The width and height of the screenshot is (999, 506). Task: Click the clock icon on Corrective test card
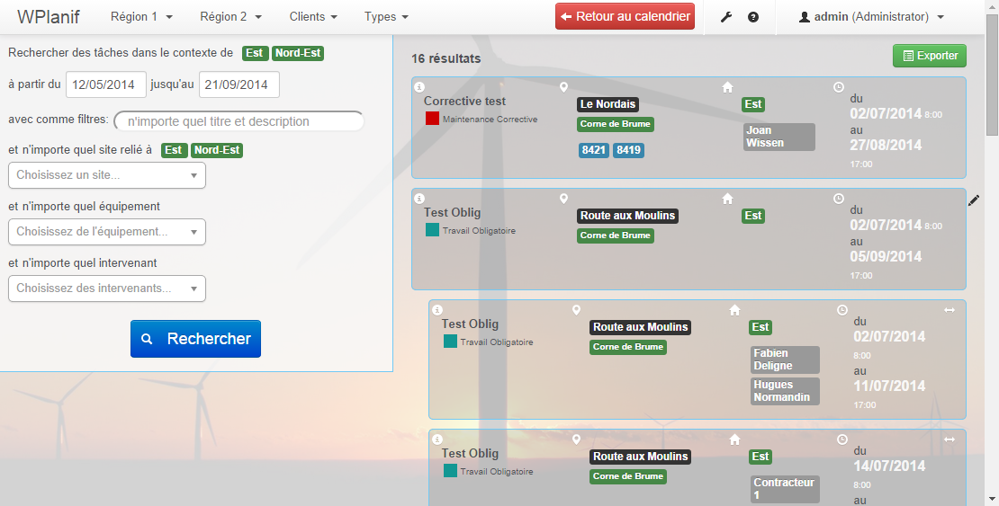click(839, 87)
